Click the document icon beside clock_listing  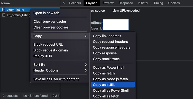(x=4, y=10)
